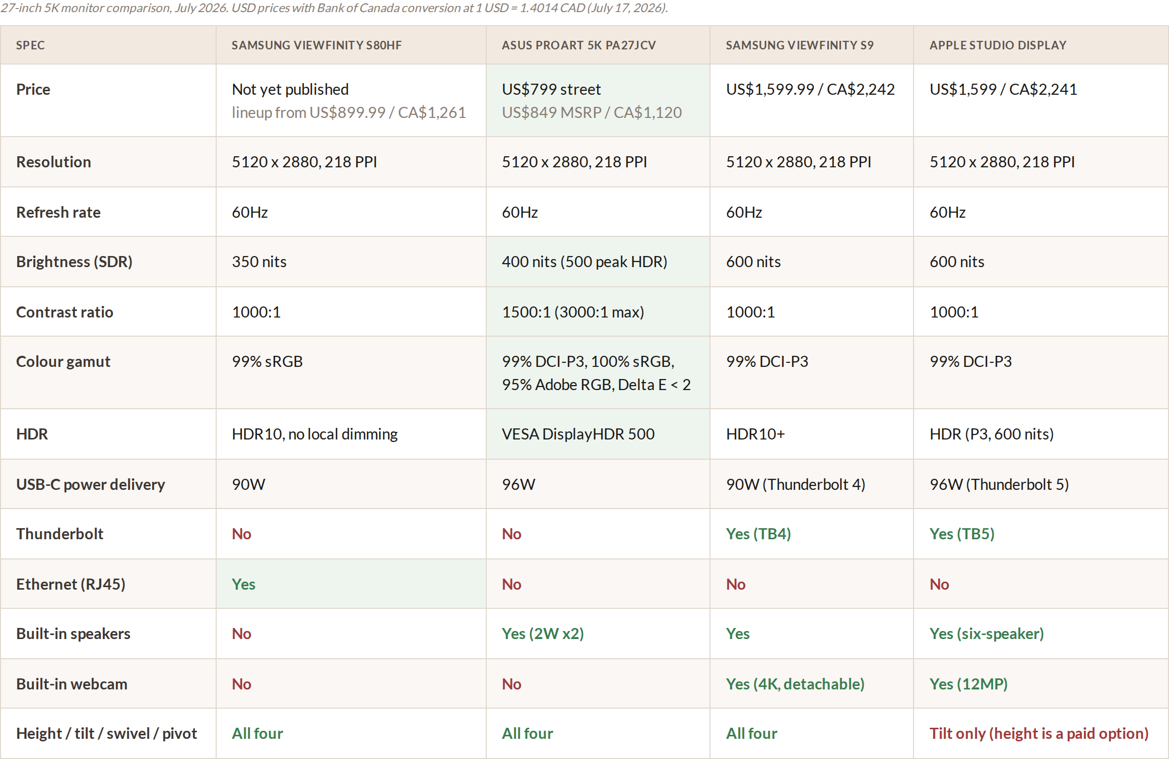Viewport: 1169px width, 759px height.
Task: Select the 'Thunderbolt' row label
Action: tap(59, 534)
